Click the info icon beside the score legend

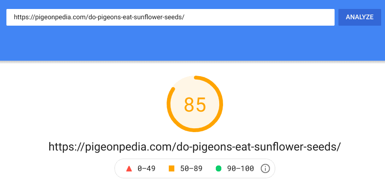pos(265,168)
